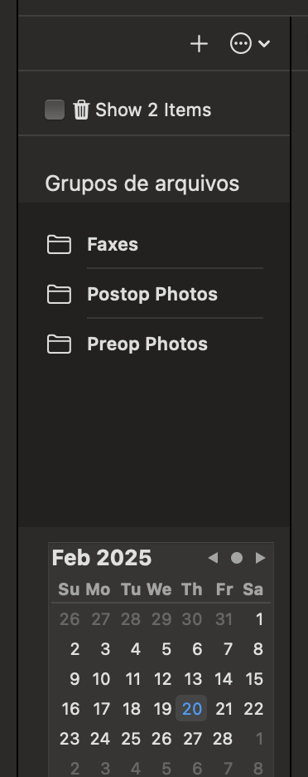This screenshot has height=777, width=308.
Task: Select February 28 in the calendar
Action: [x=223, y=739]
